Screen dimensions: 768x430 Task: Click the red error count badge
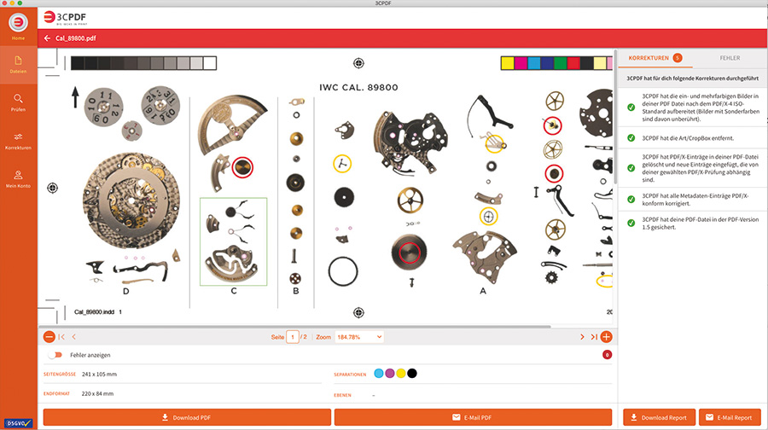click(607, 355)
